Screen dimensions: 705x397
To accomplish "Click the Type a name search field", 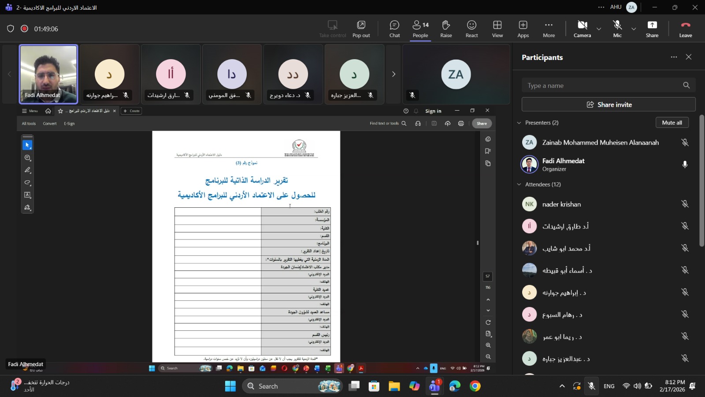I will (601, 86).
